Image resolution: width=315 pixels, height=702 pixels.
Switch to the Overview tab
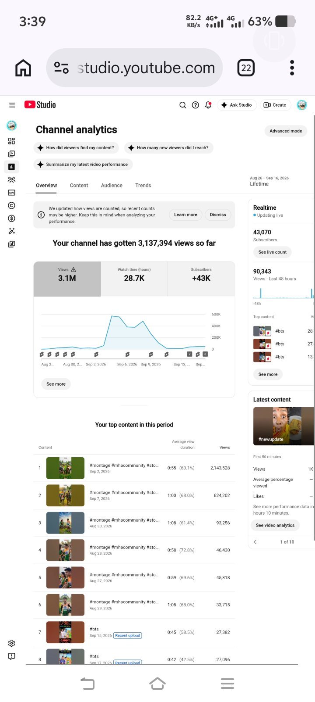(x=46, y=186)
